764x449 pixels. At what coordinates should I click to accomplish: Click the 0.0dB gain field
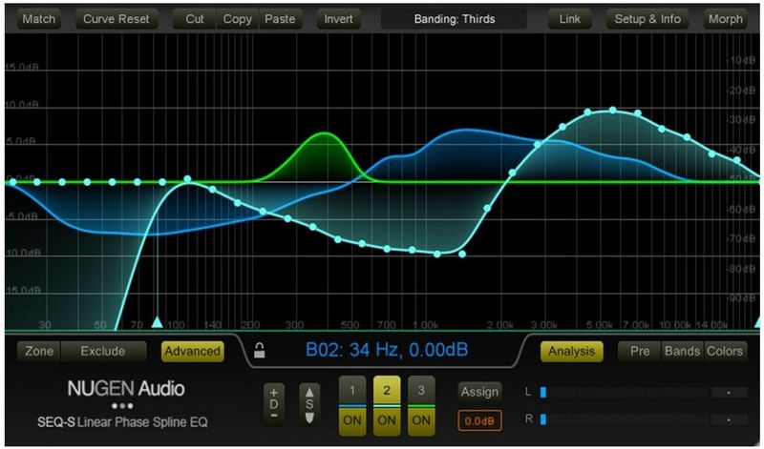click(x=479, y=420)
